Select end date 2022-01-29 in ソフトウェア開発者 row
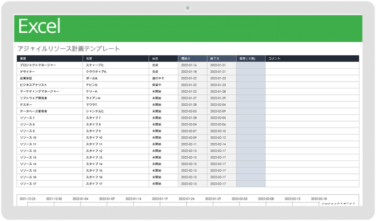 point(221,98)
